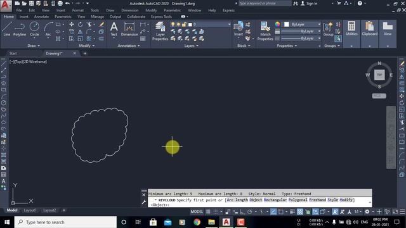Click the TOP face of ViewCube
Screen dimensions: 406x228
click(x=379, y=75)
